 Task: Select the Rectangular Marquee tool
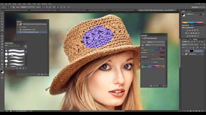coord(2,16)
